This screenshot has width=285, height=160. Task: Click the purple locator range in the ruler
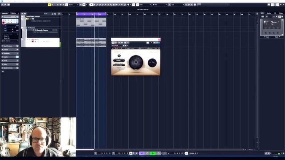[x=91, y=14]
